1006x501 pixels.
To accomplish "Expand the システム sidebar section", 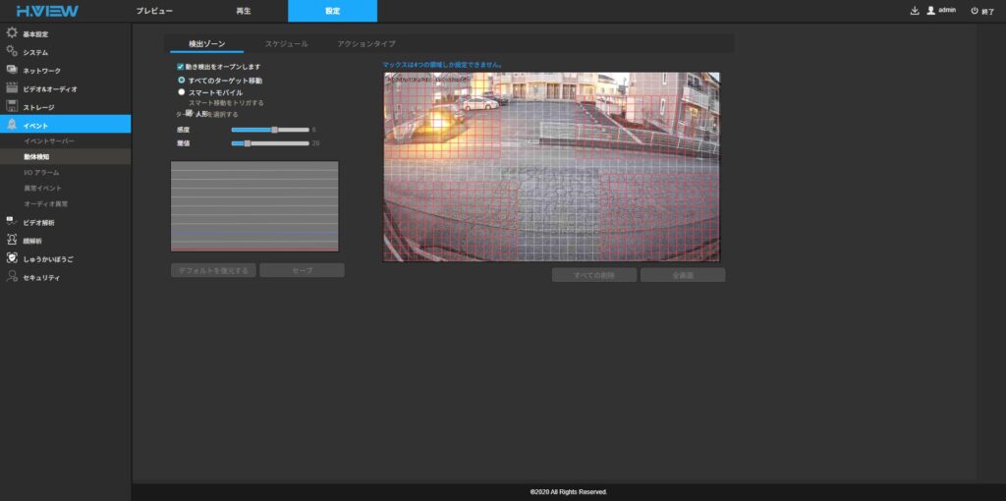I will [36, 52].
